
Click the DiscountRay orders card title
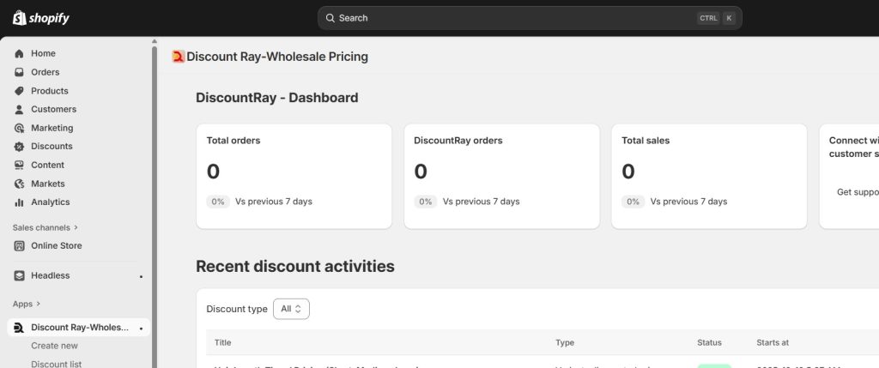458,141
